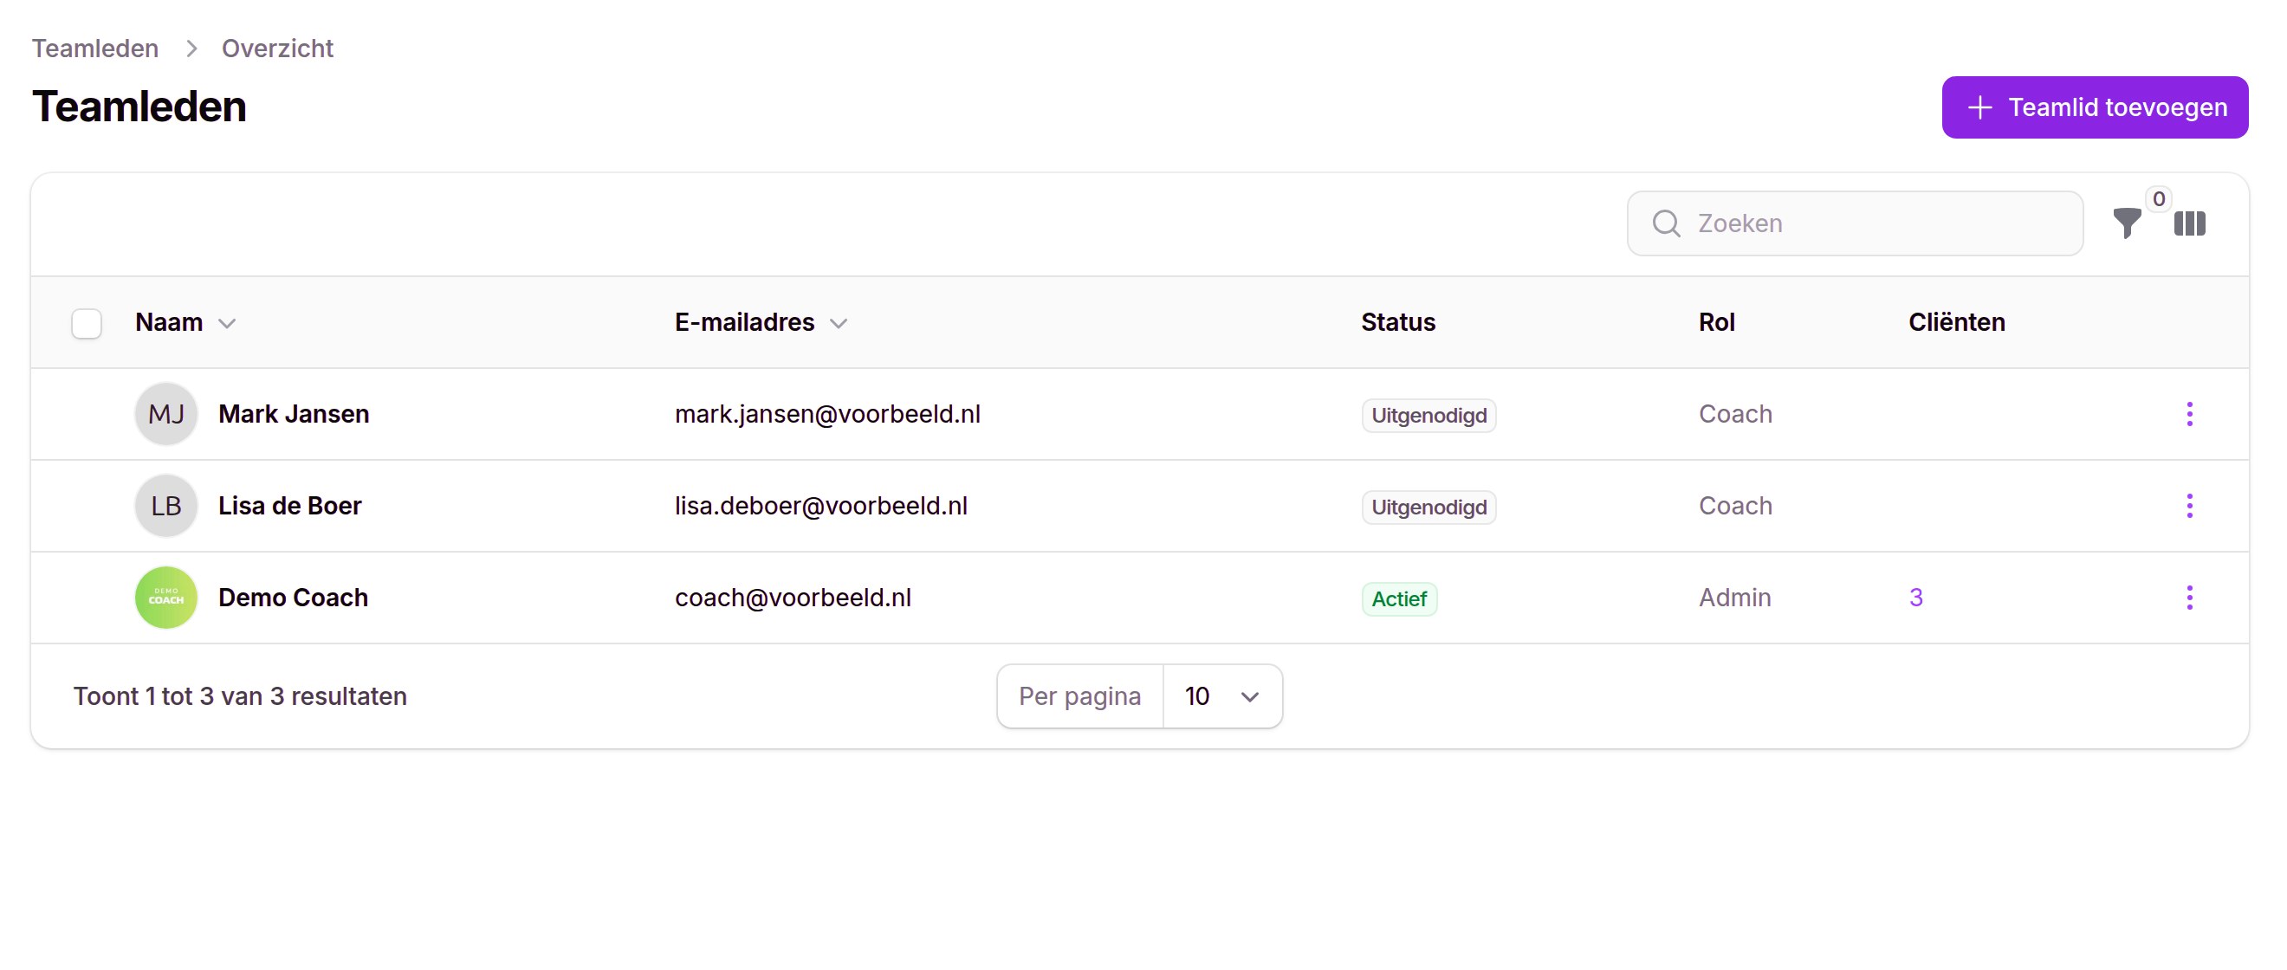Sort by E-mailadres column header
This screenshot has height=970, width=2287.
(x=761, y=322)
